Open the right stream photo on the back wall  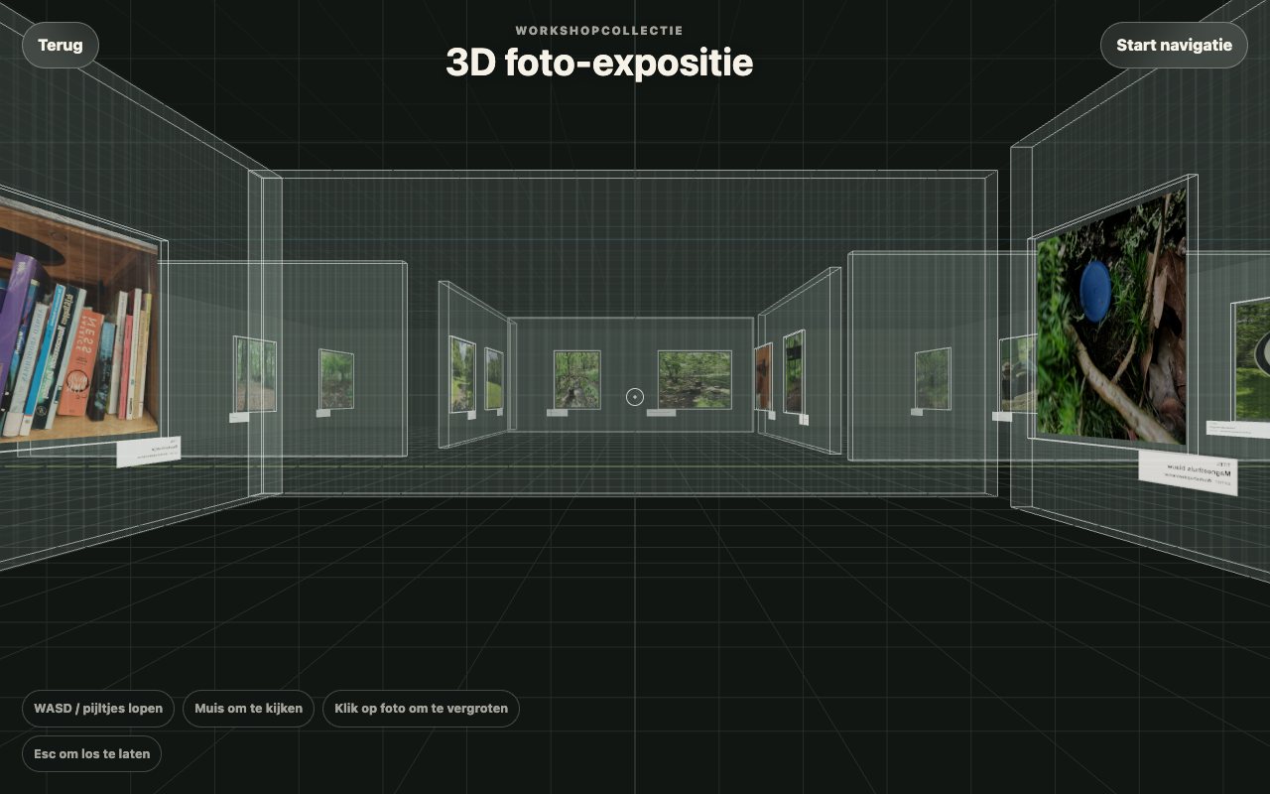(x=695, y=379)
